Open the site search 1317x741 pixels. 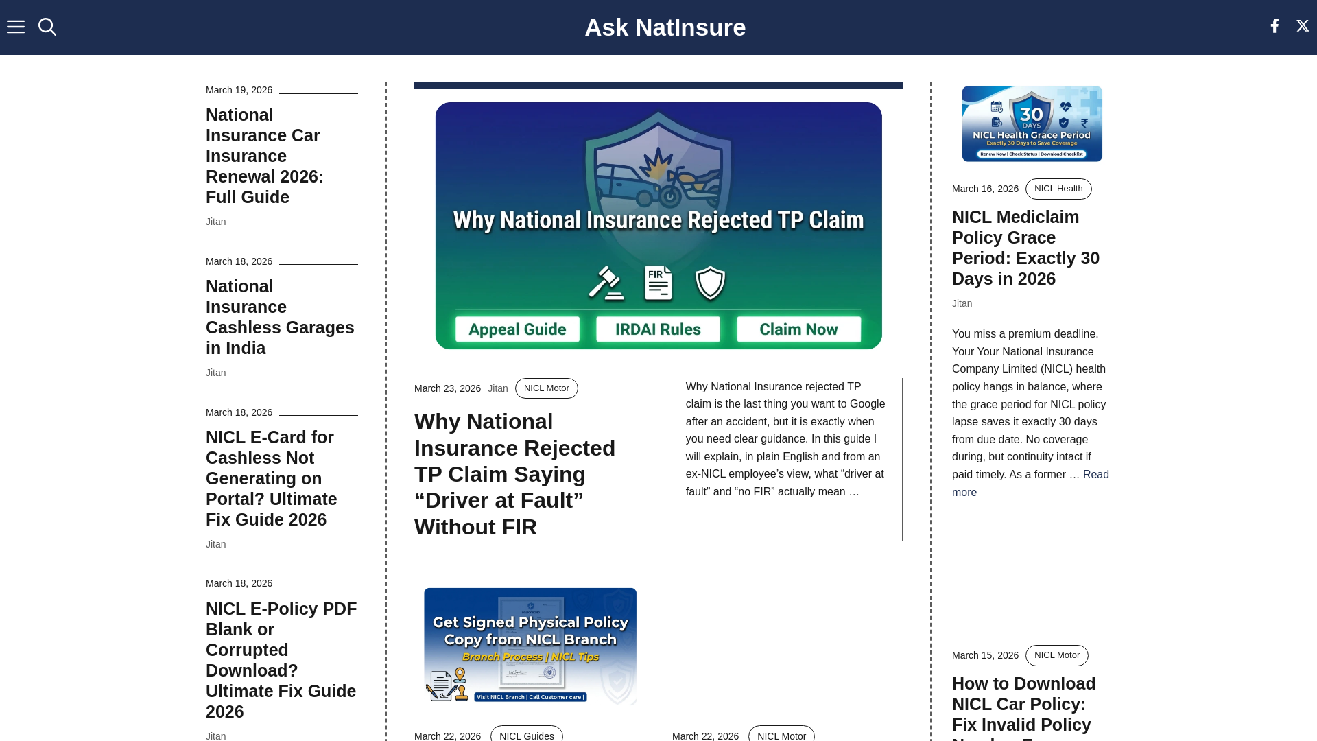(x=47, y=27)
